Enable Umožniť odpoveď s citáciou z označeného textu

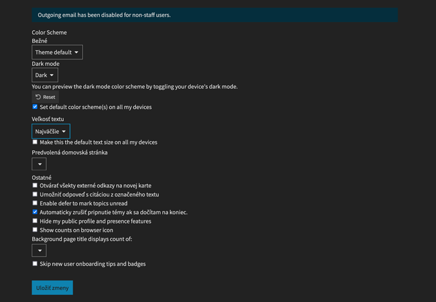click(x=35, y=194)
